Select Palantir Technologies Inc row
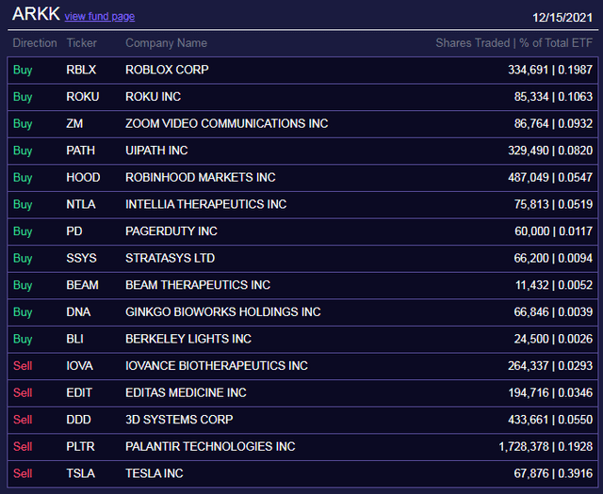 tap(302, 446)
